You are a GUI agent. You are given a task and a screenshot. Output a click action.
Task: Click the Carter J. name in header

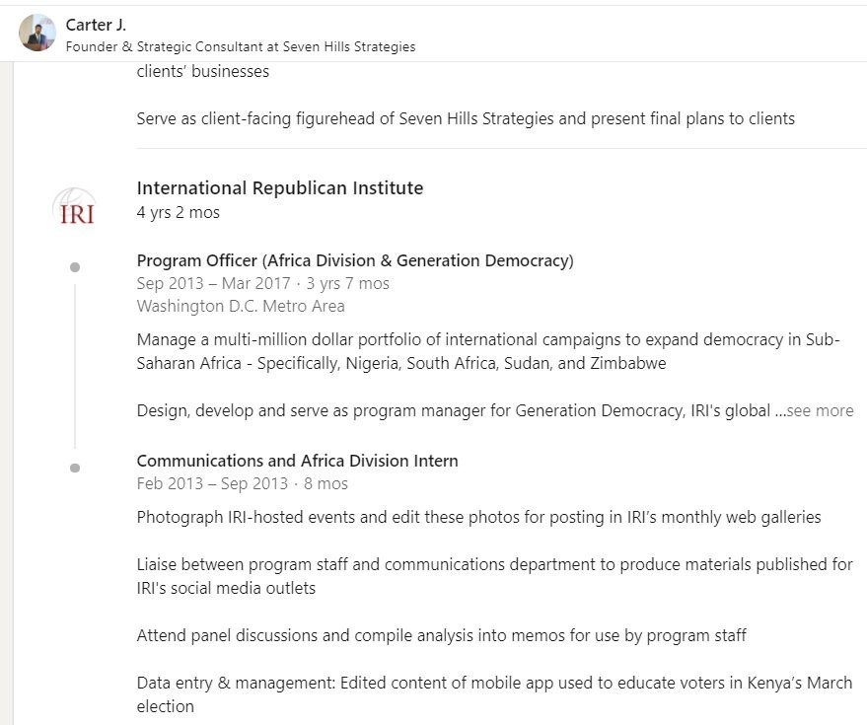[x=96, y=25]
